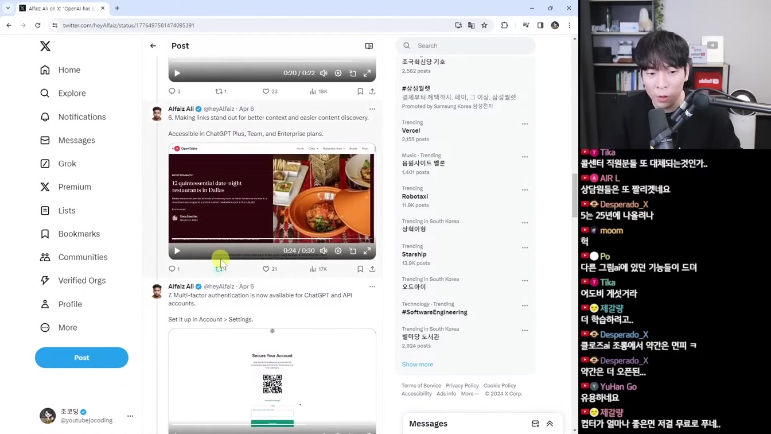Viewport: 771px width, 434px height.
Task: Repost the post with 1 repost
Action: [220, 91]
